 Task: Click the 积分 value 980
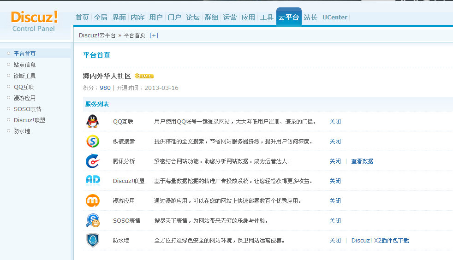(x=105, y=88)
